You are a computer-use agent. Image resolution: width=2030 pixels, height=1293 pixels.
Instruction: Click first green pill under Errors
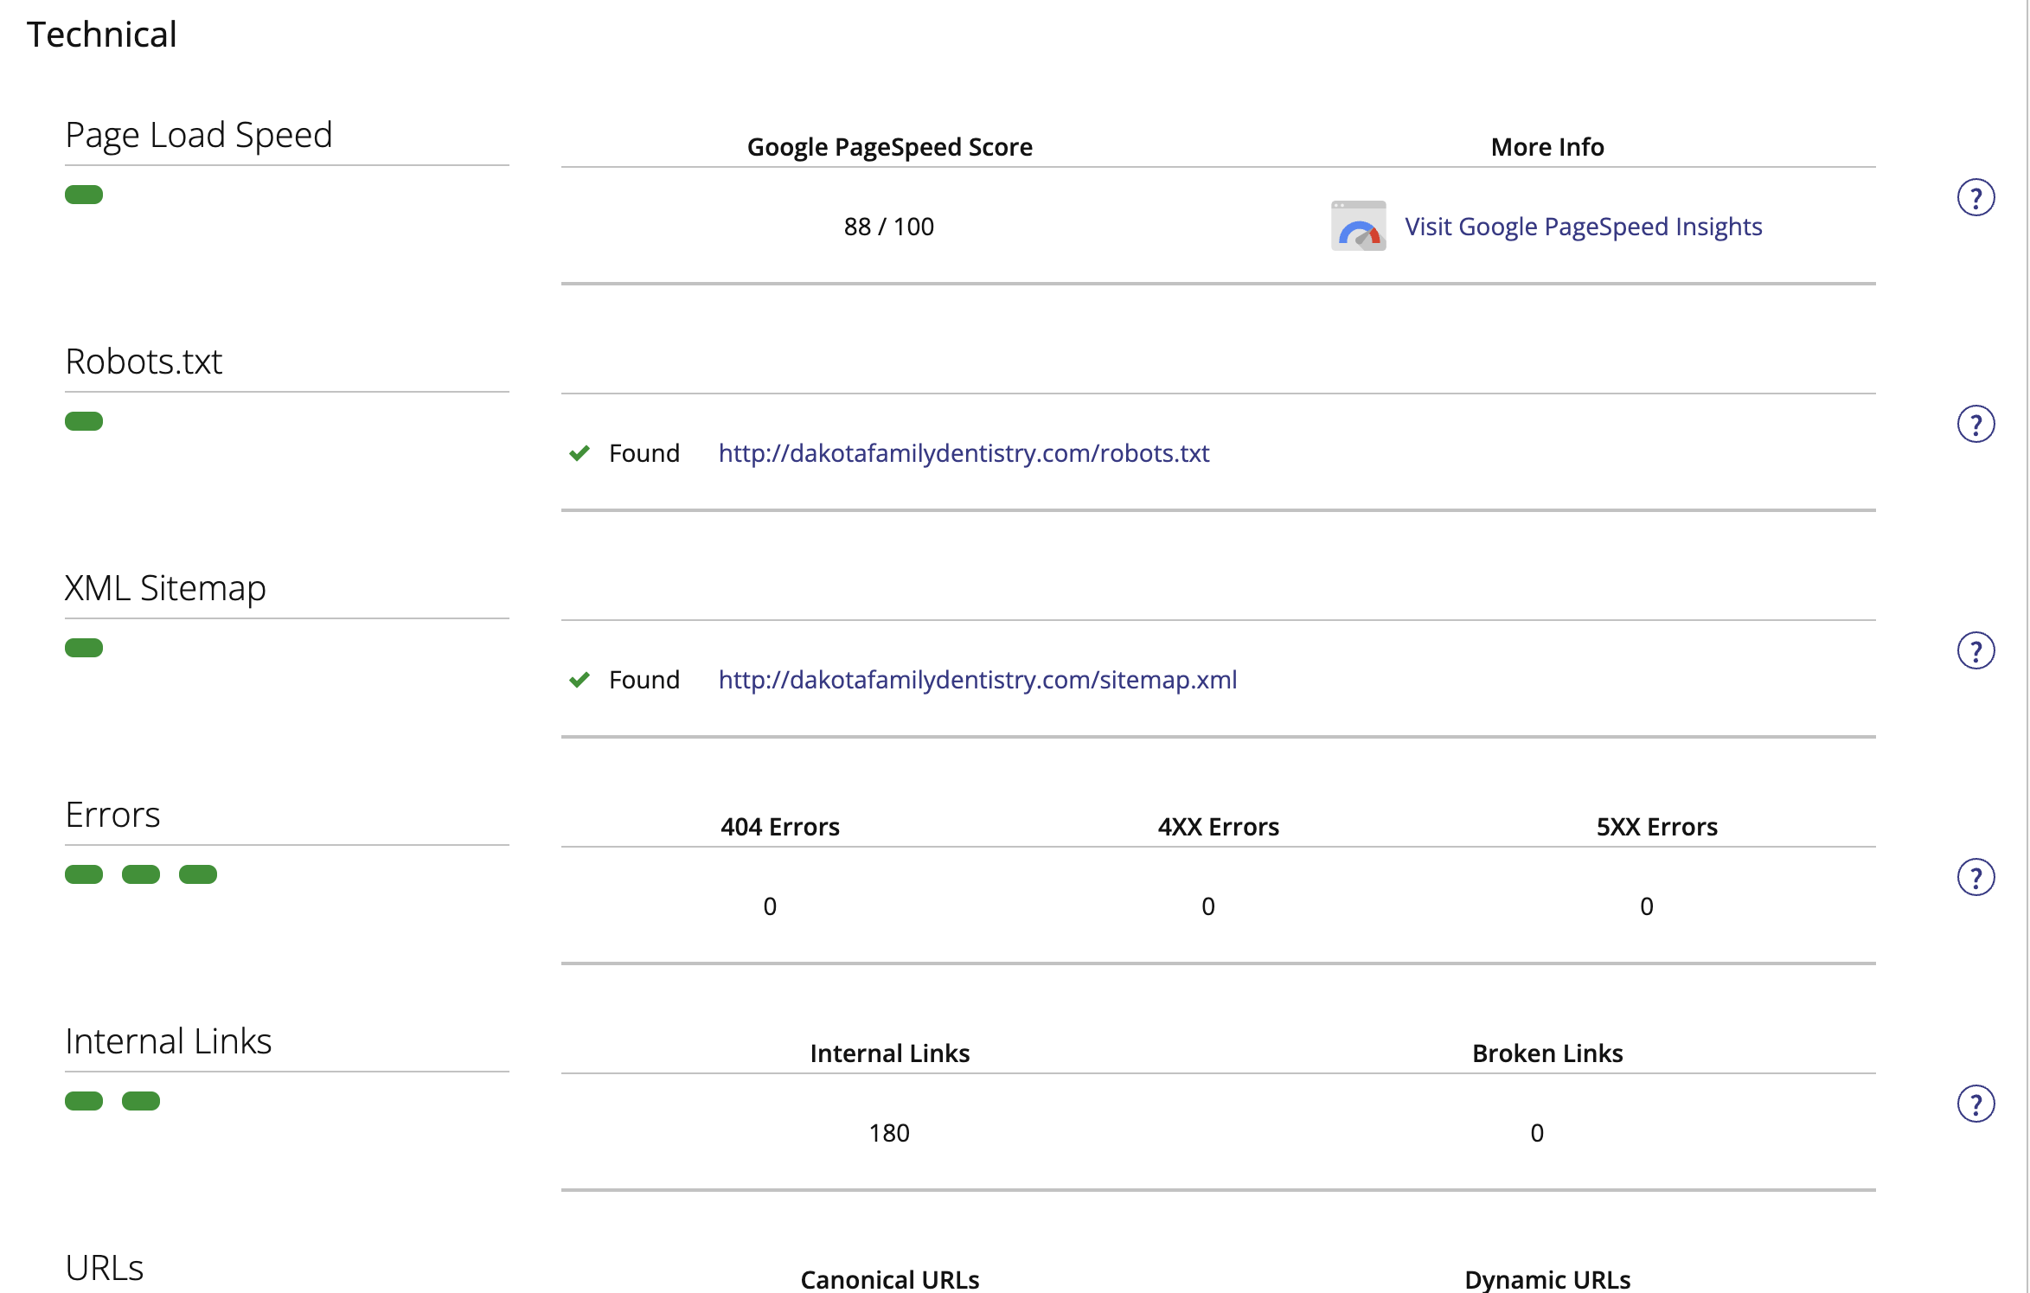click(84, 874)
